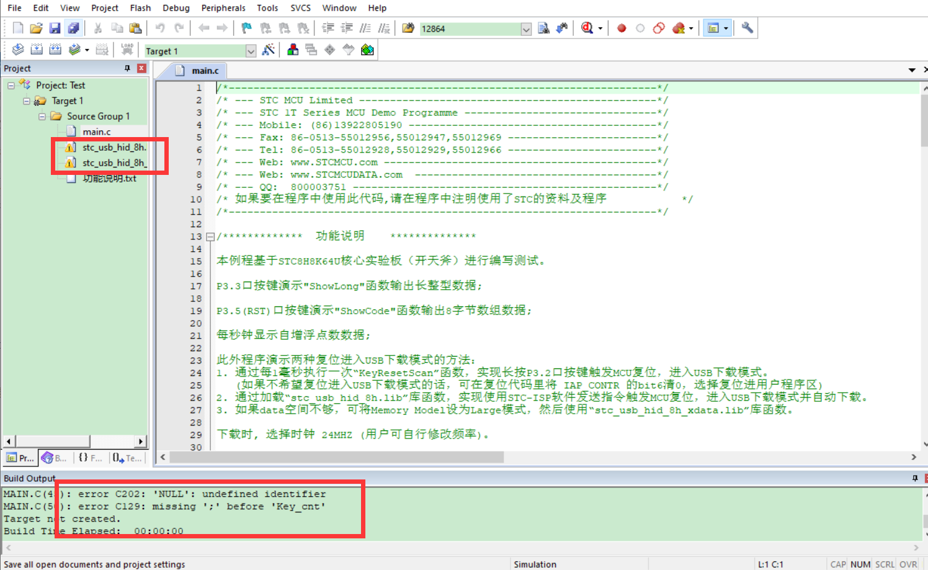
Task: Navigate forwards arrow icon
Action: point(222,28)
